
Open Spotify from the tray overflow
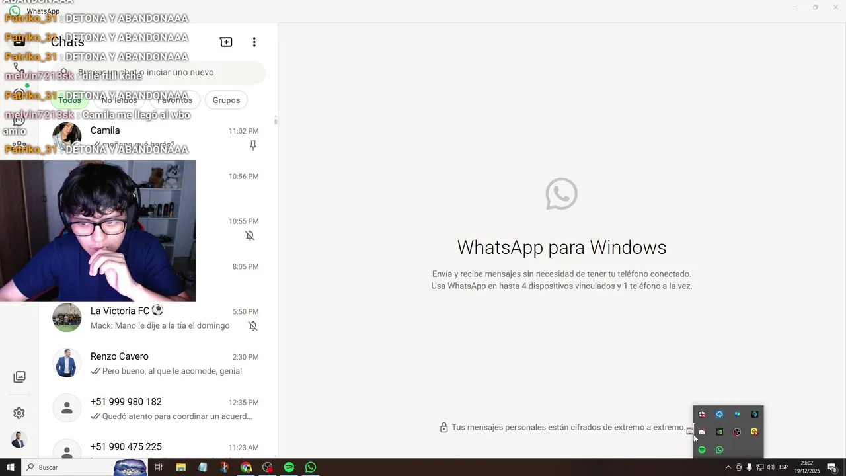(702, 450)
